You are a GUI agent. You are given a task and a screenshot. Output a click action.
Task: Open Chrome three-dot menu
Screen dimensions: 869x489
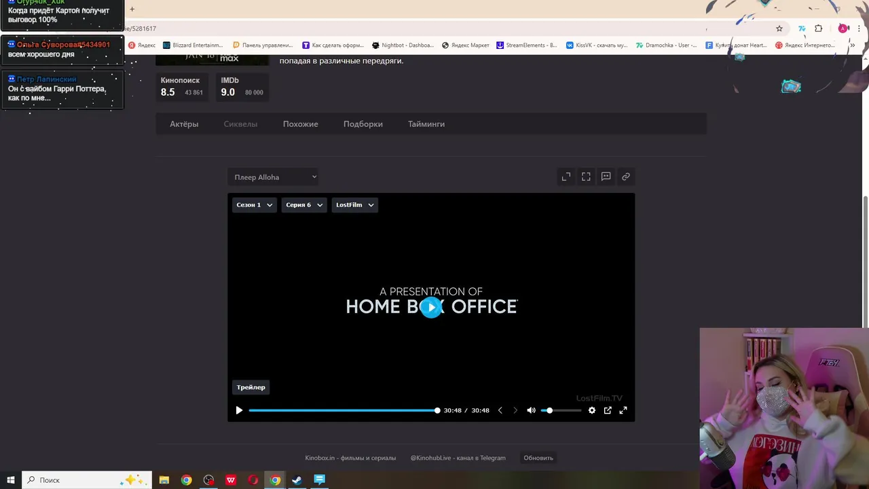(x=860, y=29)
